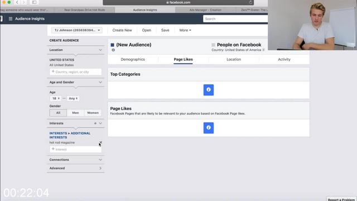357x201 pixels.
Task: Select Women gender option
Action: pyautogui.click(x=93, y=113)
